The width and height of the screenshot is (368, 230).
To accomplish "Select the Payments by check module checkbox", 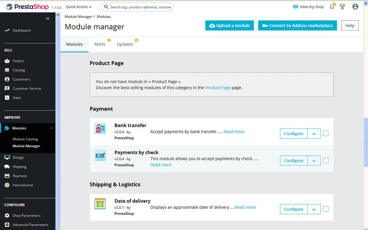I will click(x=326, y=160).
